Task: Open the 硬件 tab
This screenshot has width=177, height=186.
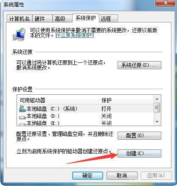Action: [x=42, y=19]
